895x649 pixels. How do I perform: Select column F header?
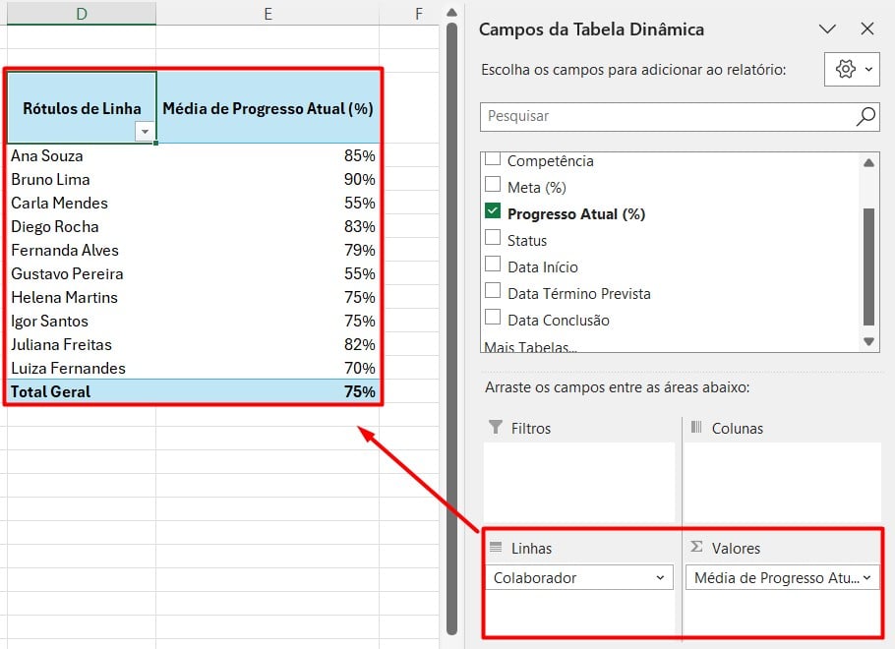click(x=418, y=13)
